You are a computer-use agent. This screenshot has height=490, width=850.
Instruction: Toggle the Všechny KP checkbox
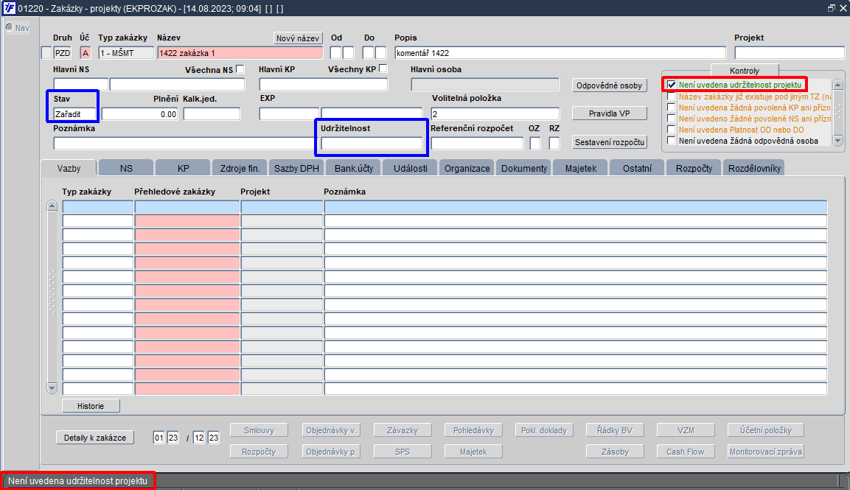click(x=383, y=69)
